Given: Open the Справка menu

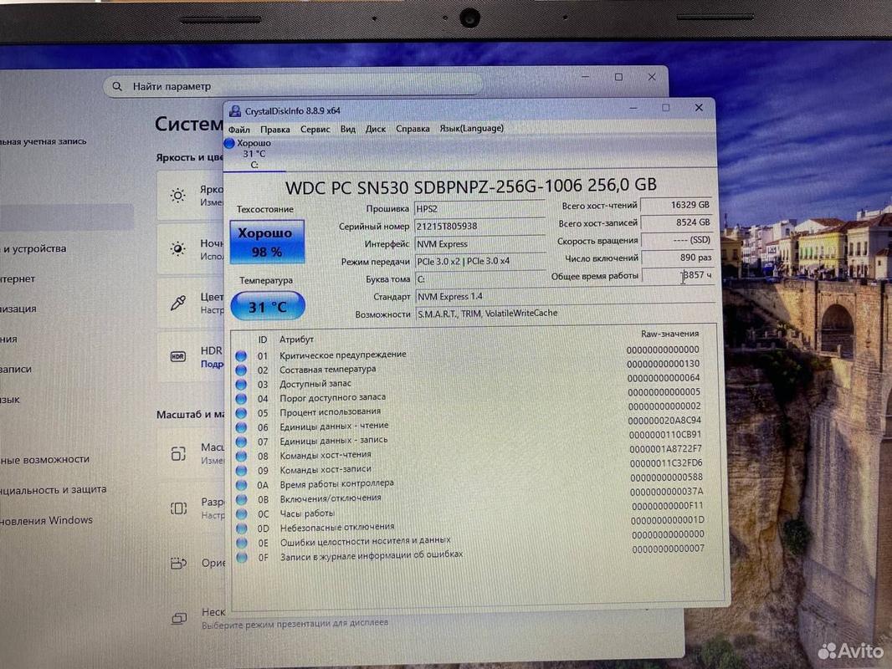Looking at the screenshot, I should point(413,130).
